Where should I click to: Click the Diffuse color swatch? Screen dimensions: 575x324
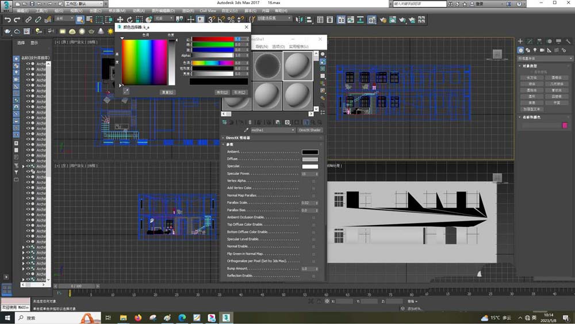click(310, 159)
